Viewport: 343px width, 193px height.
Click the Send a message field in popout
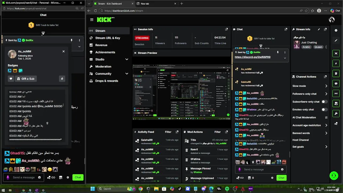(24, 177)
